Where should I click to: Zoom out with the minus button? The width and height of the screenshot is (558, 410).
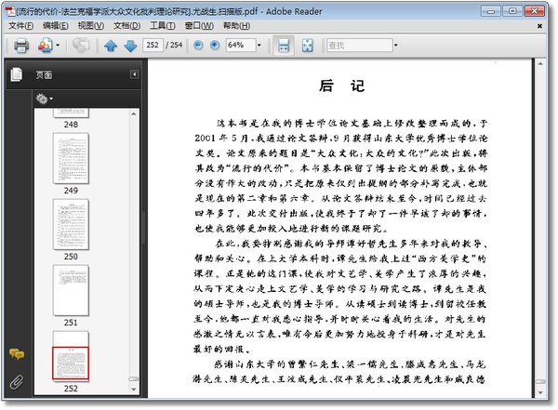tap(198, 46)
